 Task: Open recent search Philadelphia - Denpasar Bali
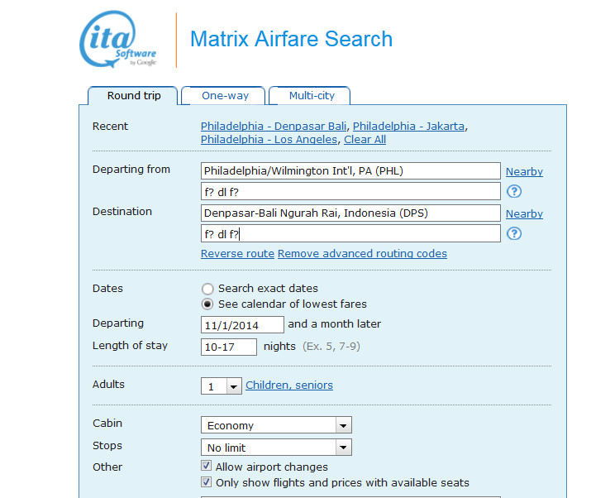(x=274, y=126)
